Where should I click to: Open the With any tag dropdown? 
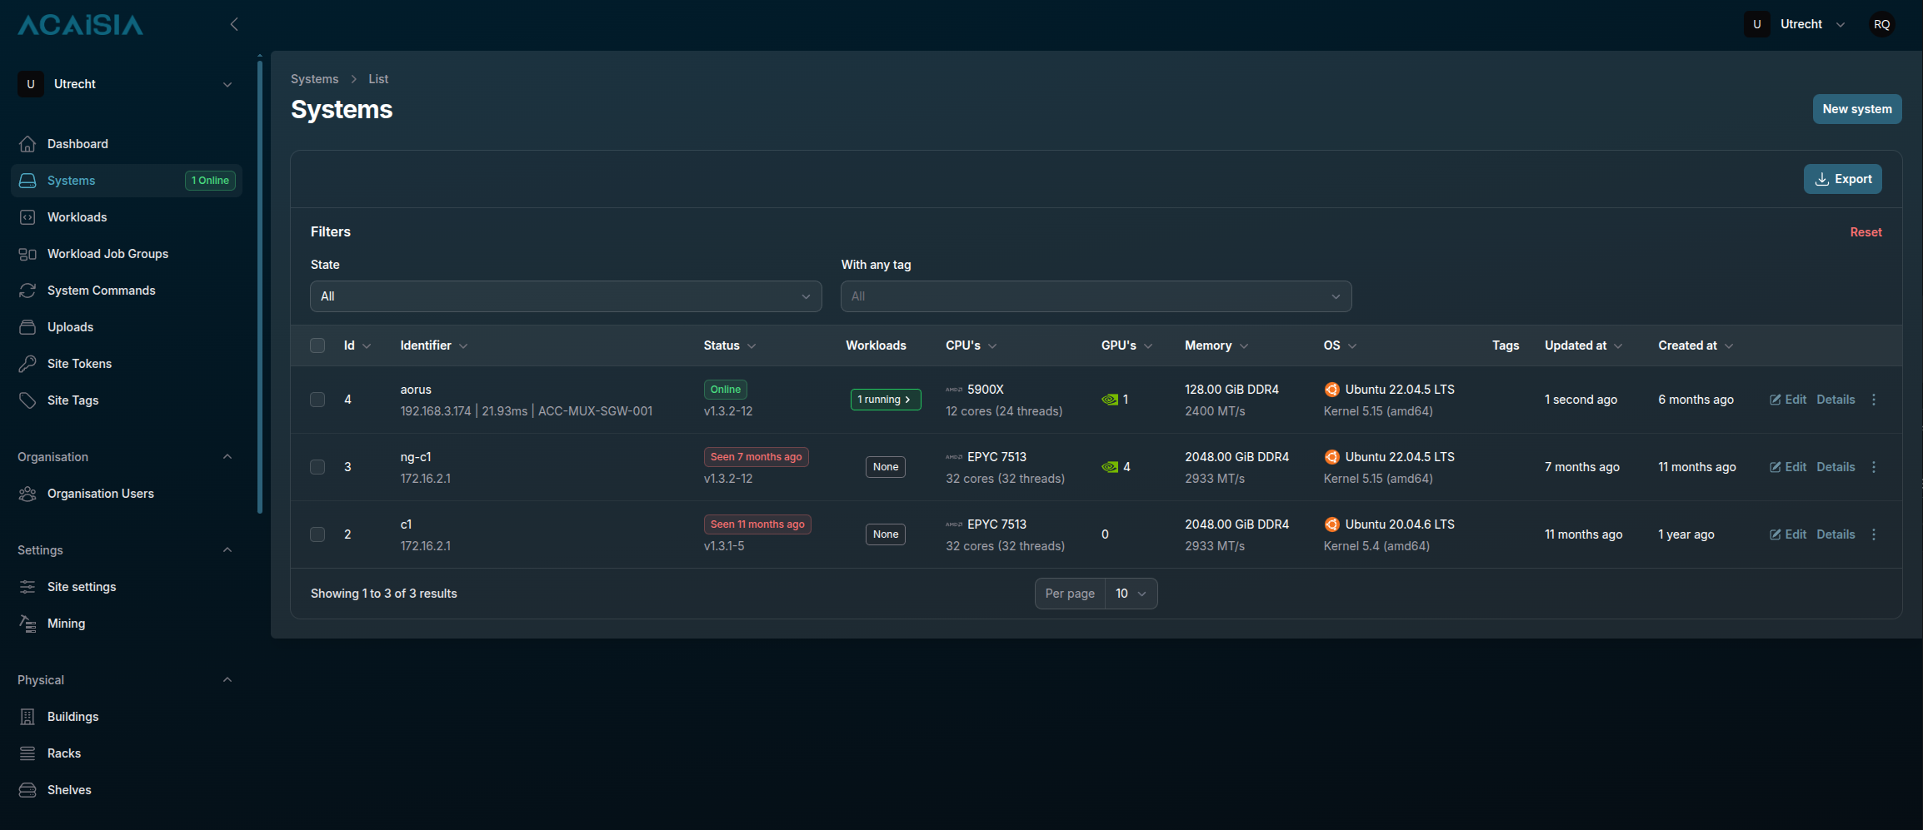coord(1096,296)
